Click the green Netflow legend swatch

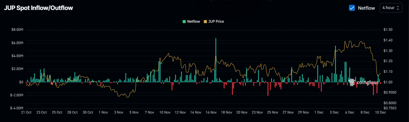pos(184,21)
